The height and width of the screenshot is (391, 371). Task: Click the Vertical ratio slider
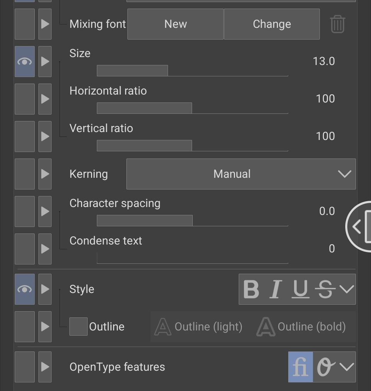tap(192, 145)
